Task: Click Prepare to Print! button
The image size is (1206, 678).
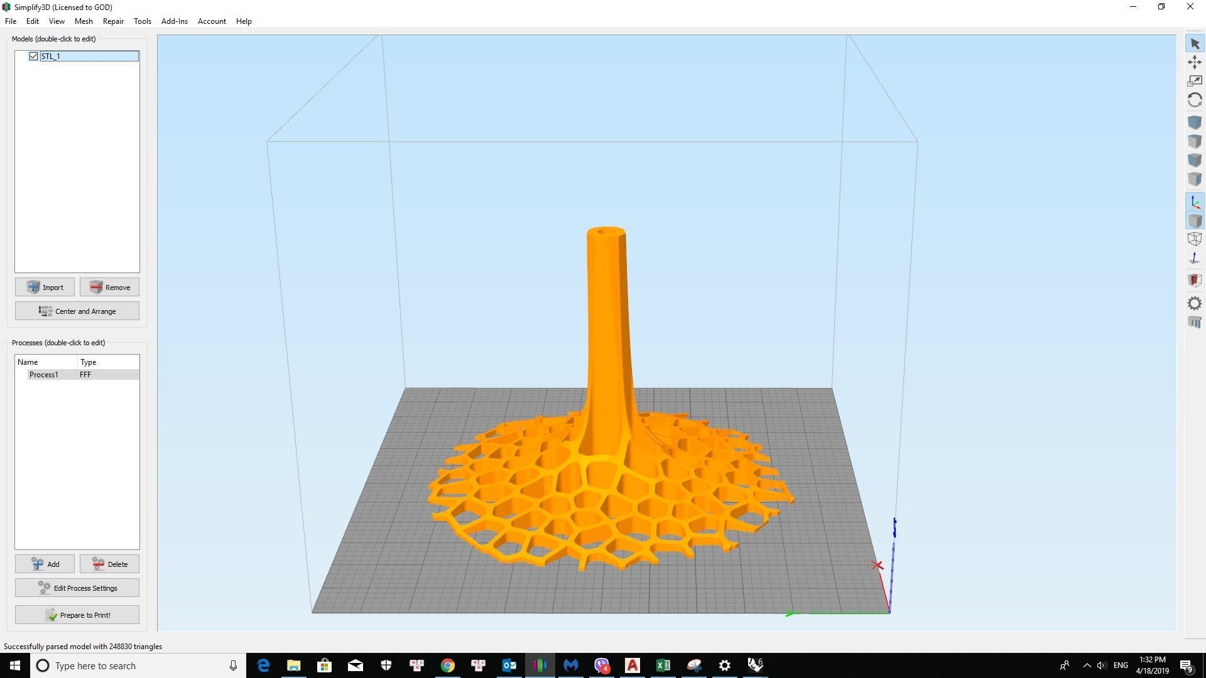Action: click(77, 615)
